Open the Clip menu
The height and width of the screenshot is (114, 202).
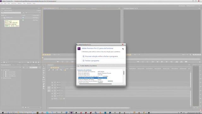pyautogui.click(x=9, y=3)
